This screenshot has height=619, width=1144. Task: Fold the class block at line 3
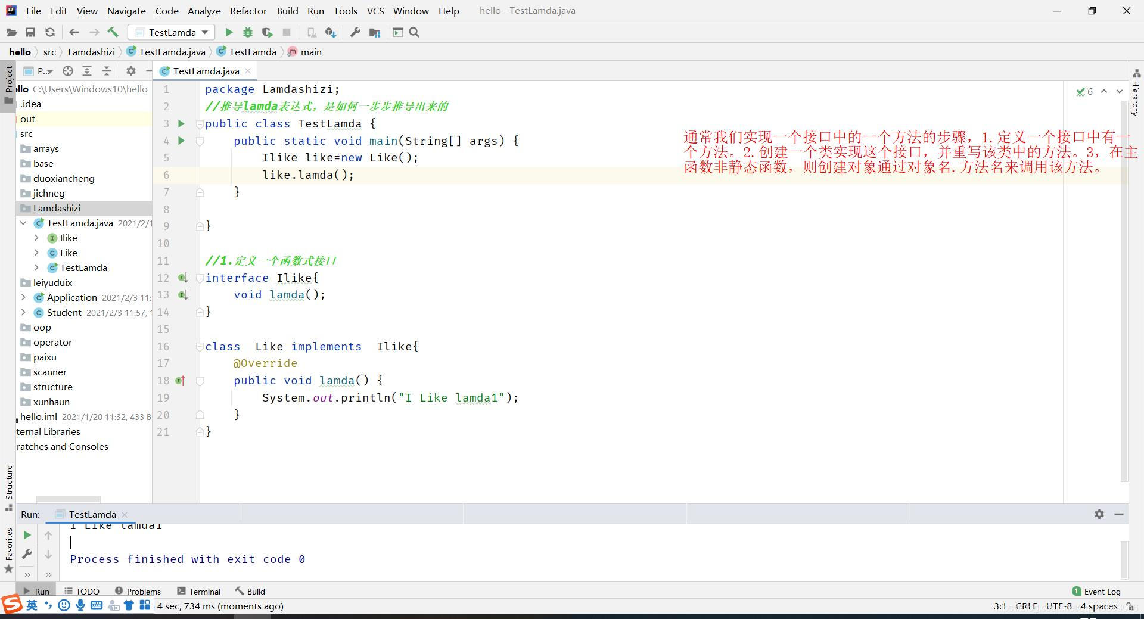pos(200,124)
